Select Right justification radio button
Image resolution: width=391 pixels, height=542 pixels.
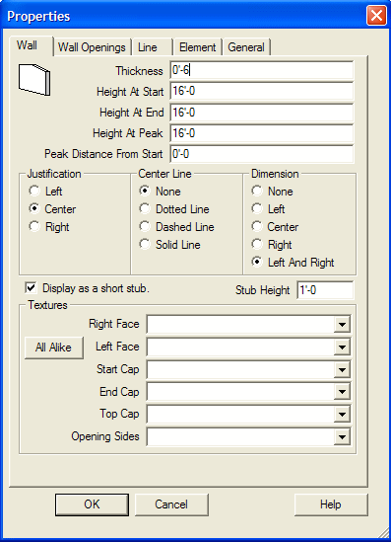34,226
